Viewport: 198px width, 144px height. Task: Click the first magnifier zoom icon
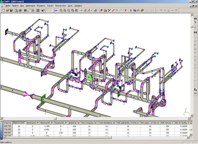[x=61, y=11]
